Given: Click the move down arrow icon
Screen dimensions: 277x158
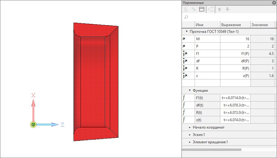Looking at the screenshot, I should (227, 9).
